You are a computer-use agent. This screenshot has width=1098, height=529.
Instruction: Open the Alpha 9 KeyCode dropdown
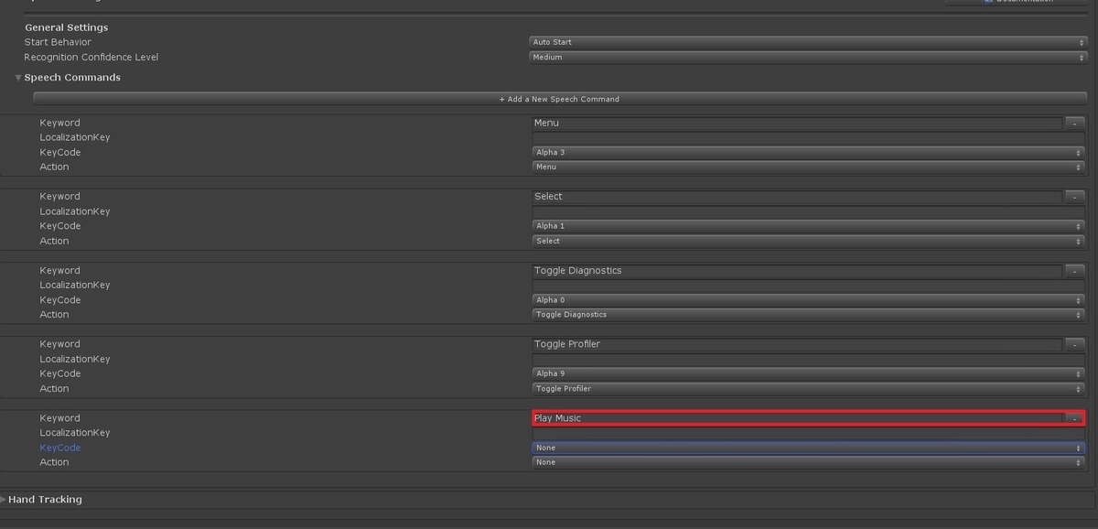808,373
